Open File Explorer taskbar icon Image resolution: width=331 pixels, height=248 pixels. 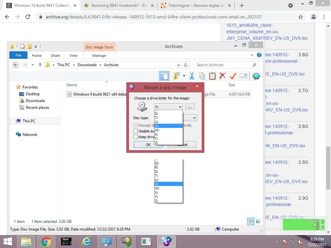pos(26,242)
